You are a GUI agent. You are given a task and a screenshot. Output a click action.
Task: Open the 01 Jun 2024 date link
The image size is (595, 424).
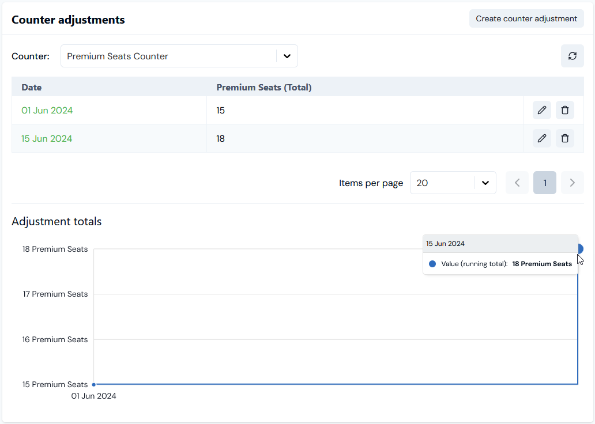(x=47, y=111)
